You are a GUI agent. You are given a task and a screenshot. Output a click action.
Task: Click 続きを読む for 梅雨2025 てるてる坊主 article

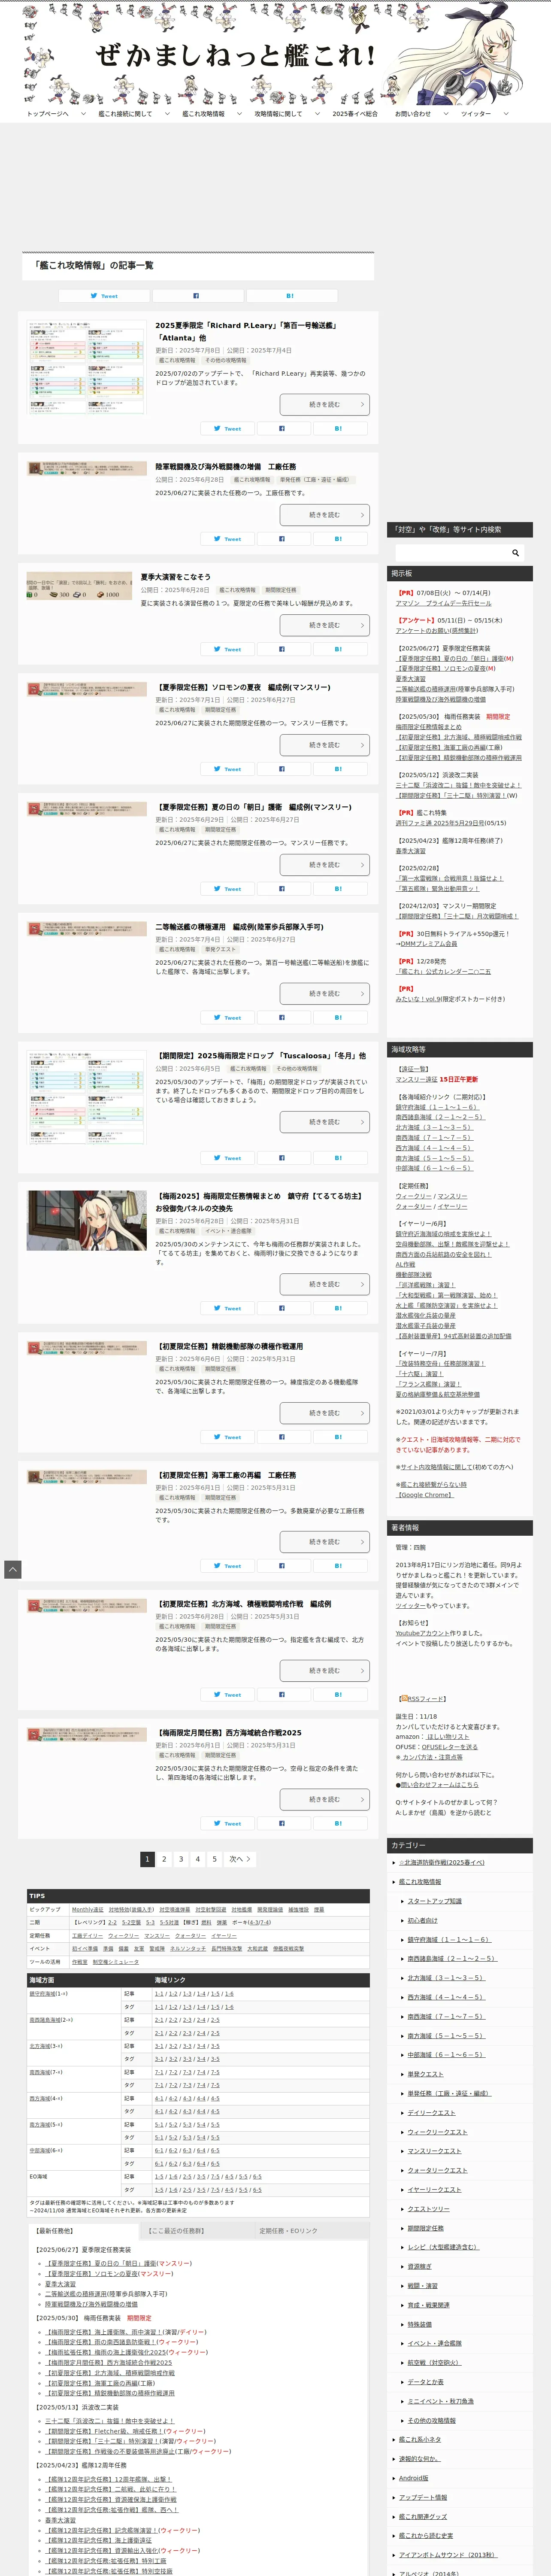(x=324, y=1284)
